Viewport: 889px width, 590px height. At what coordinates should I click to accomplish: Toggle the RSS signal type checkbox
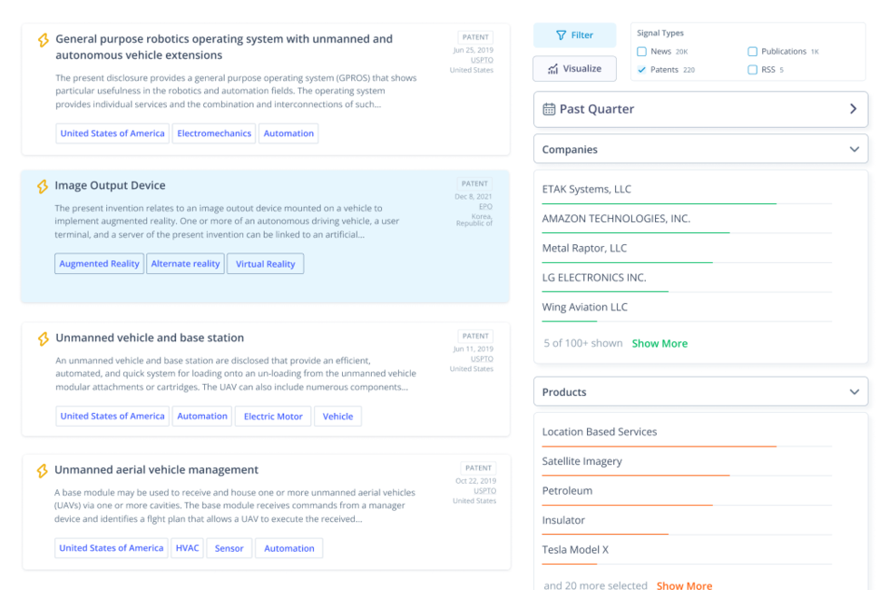[x=752, y=70]
